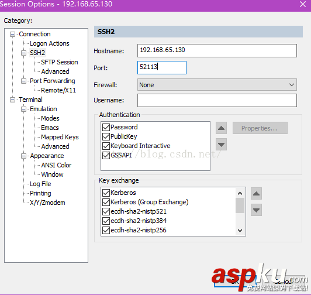Select Emulation category label
Viewport: 311px width, 295px height.
pos(43,109)
